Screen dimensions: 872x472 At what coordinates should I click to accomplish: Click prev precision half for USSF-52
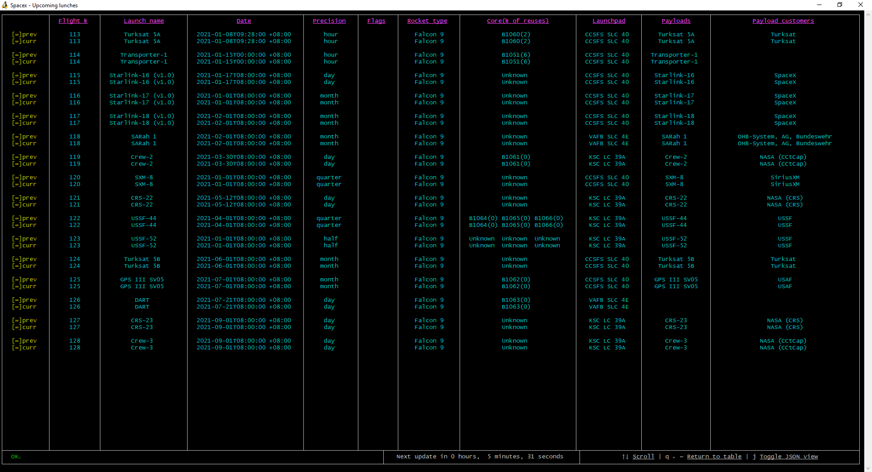tap(331, 239)
